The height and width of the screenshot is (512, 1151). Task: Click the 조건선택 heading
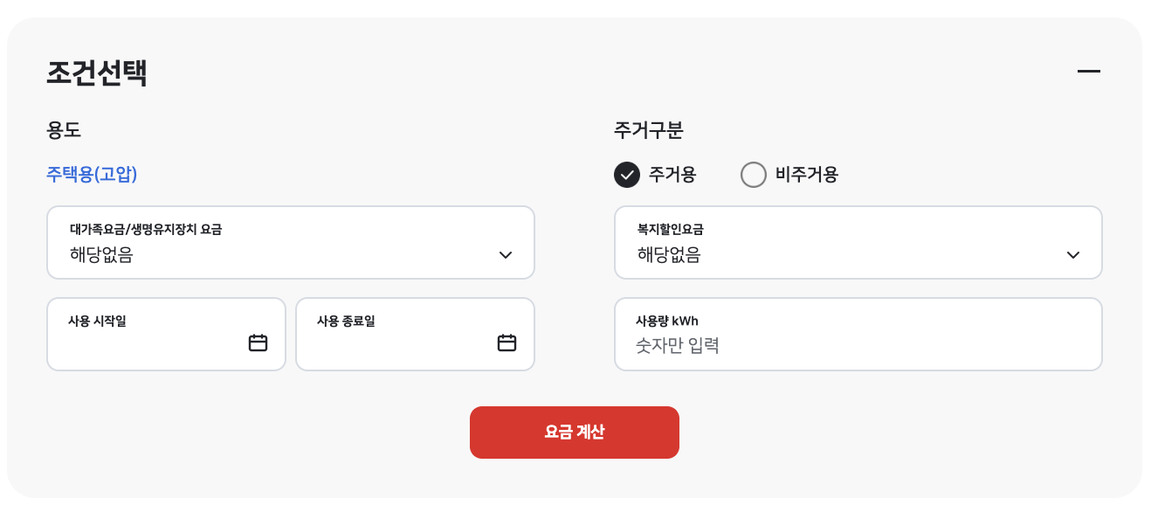97,73
